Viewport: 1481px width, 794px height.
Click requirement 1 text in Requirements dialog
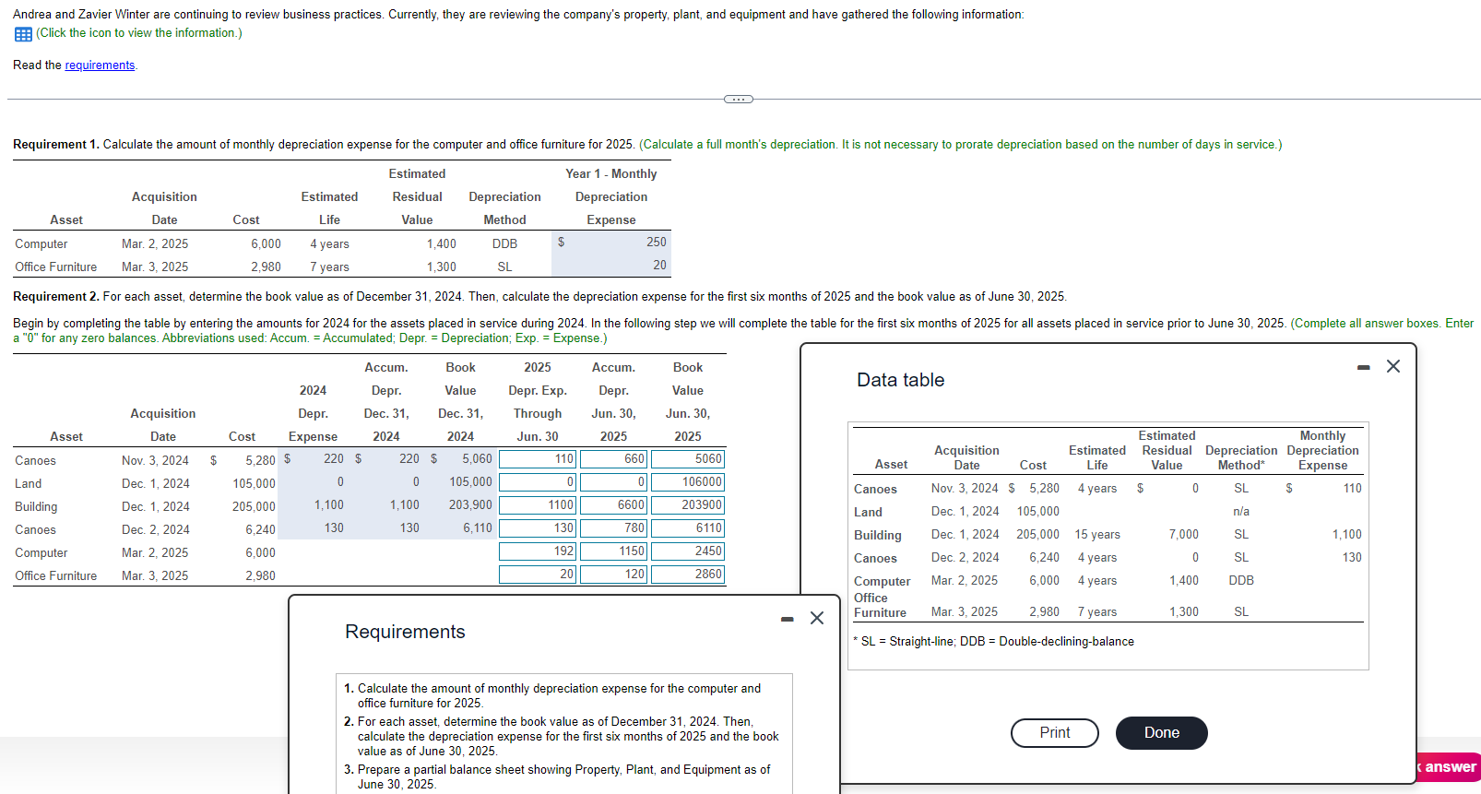(552, 695)
